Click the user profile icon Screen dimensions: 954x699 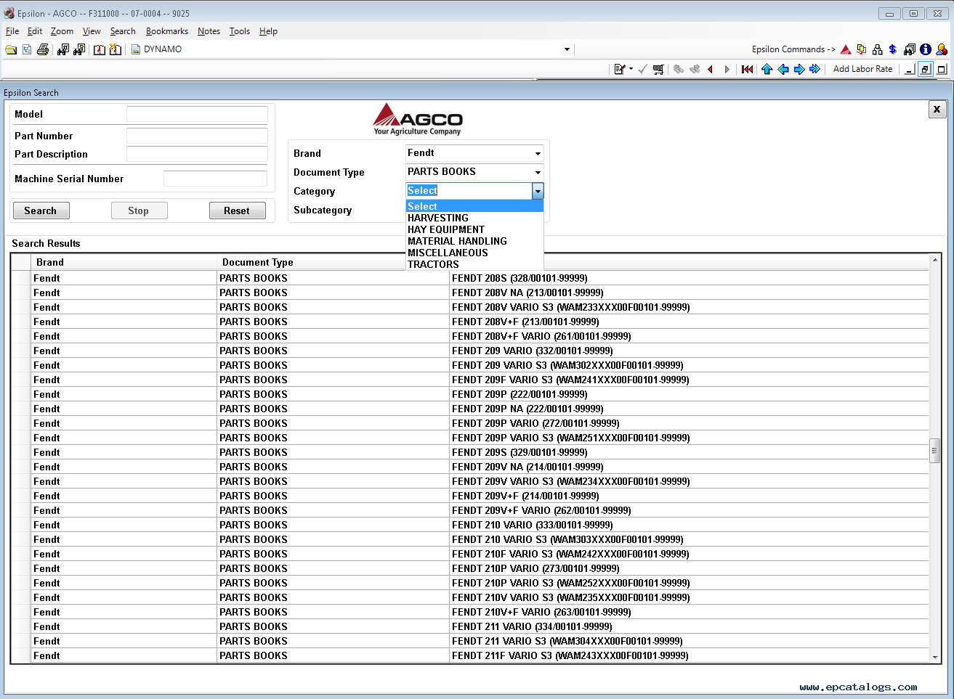coord(942,49)
